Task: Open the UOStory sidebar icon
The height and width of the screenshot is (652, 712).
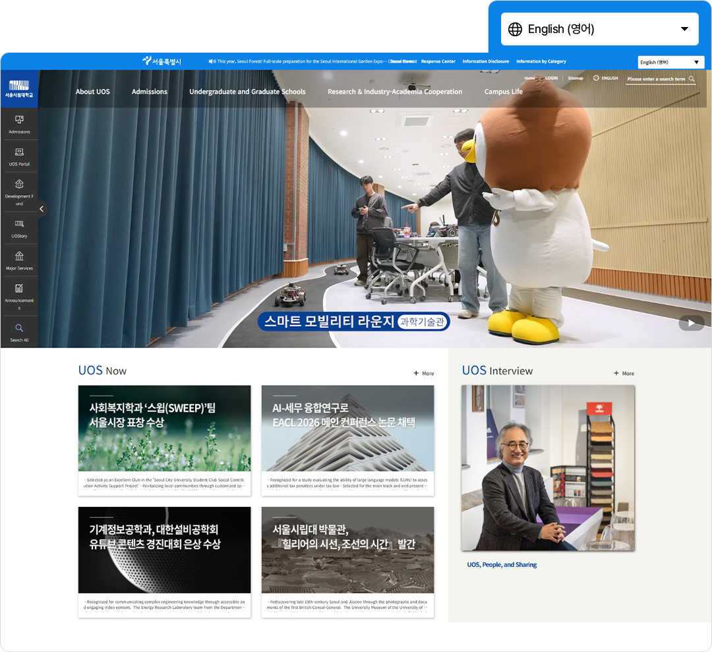Action: point(19,224)
